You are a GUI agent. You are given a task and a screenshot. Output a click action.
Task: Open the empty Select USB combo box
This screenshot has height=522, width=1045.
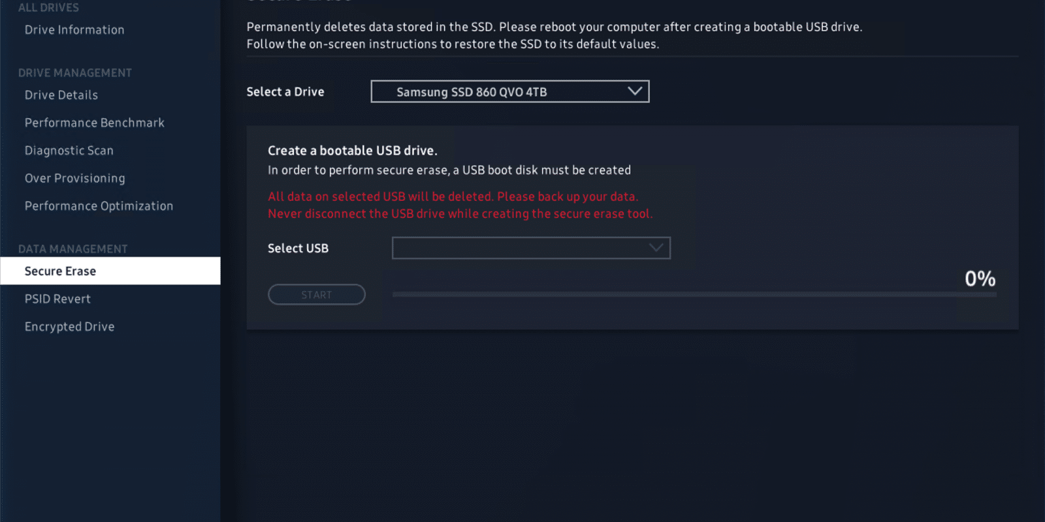pos(531,248)
